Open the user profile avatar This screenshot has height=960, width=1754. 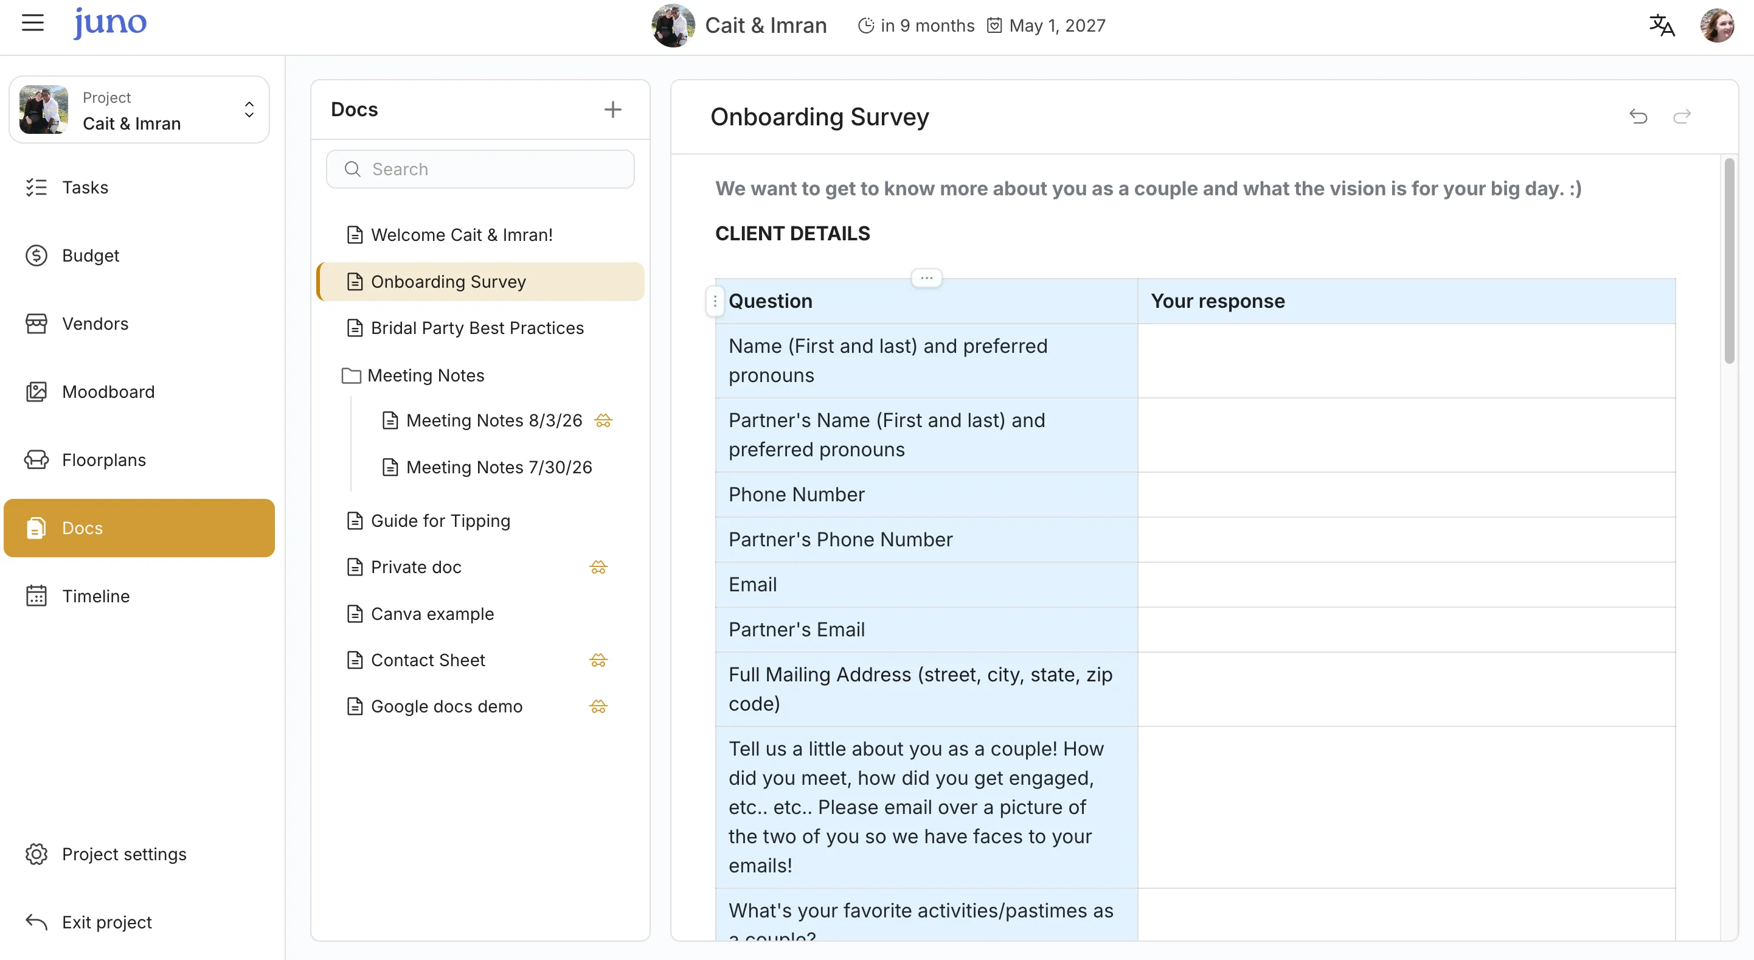pos(1716,26)
